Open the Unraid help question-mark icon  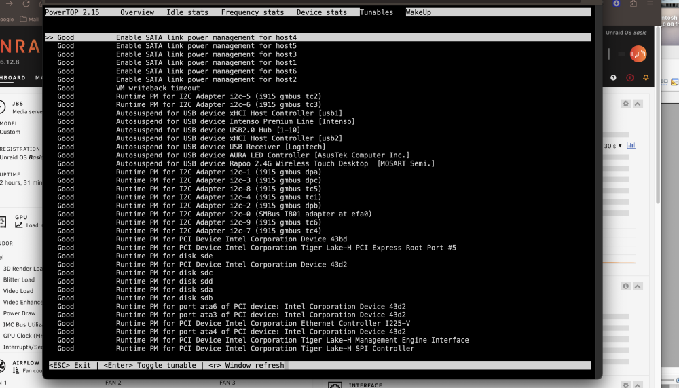pos(613,78)
